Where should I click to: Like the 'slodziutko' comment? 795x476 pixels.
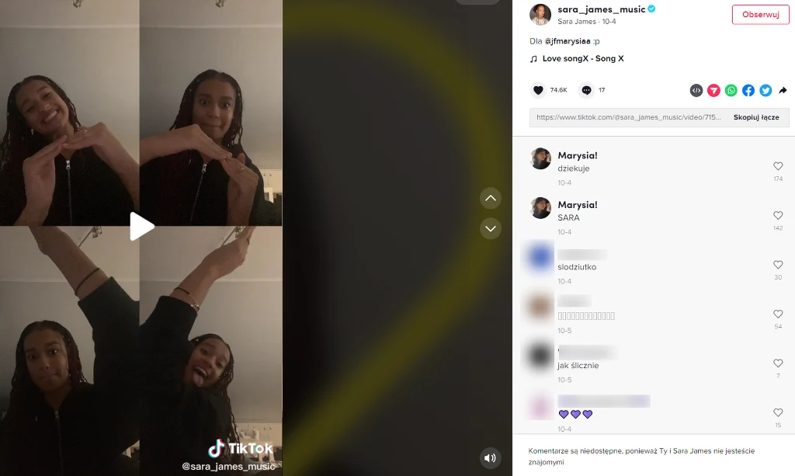(778, 265)
